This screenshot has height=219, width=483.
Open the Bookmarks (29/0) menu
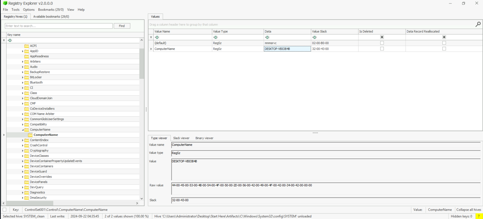coord(51,10)
